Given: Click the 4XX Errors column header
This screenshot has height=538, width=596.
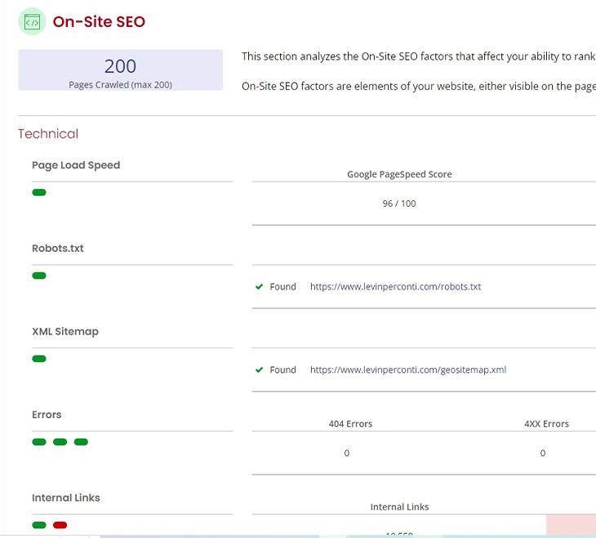Looking at the screenshot, I should (546, 424).
